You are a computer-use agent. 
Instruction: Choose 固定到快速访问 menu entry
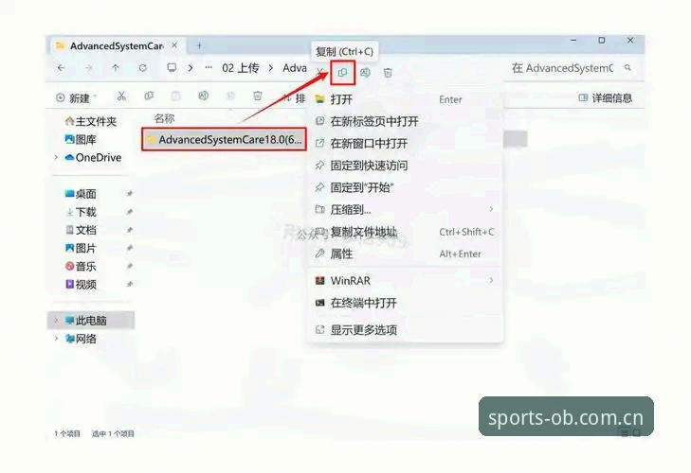pos(405,166)
